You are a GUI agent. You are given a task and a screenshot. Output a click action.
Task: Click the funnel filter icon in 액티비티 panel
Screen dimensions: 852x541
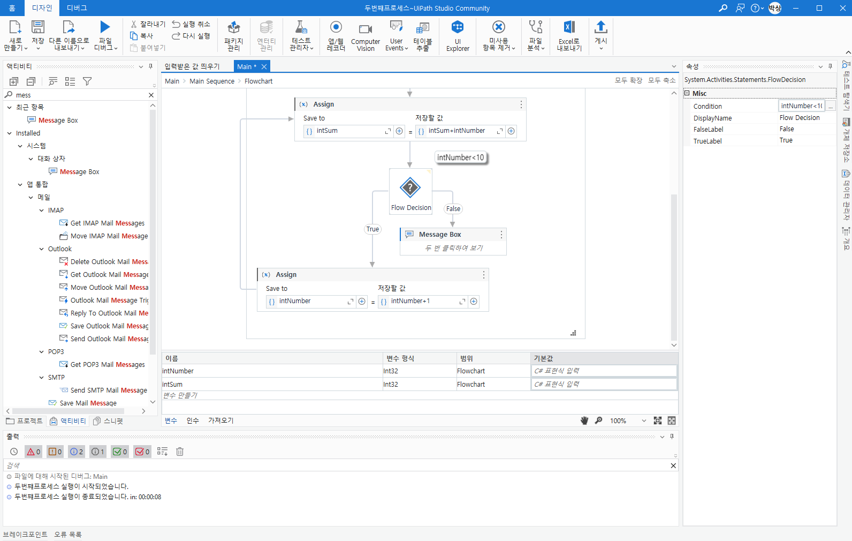[x=87, y=81]
